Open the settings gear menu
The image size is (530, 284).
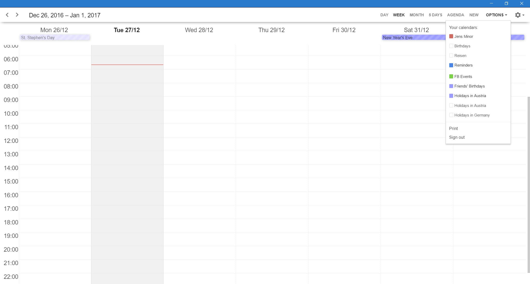518,15
